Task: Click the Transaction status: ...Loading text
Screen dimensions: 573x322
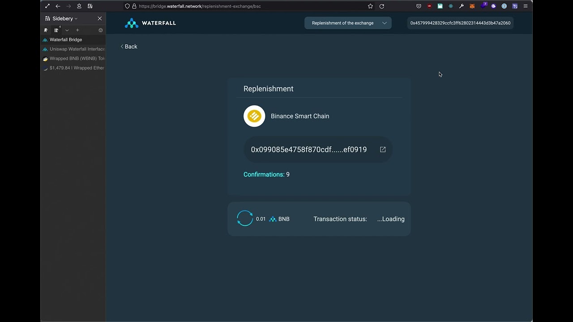Action: 359,219
